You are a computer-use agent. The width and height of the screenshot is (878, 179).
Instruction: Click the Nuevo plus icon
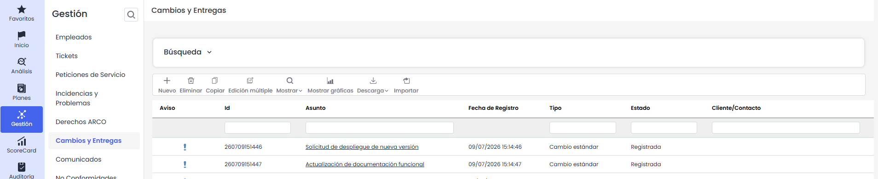click(167, 81)
